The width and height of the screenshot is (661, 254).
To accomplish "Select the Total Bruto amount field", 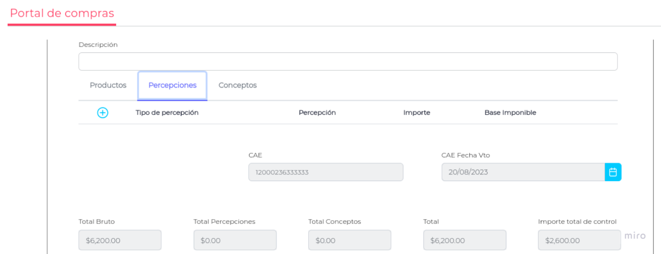I will point(120,240).
